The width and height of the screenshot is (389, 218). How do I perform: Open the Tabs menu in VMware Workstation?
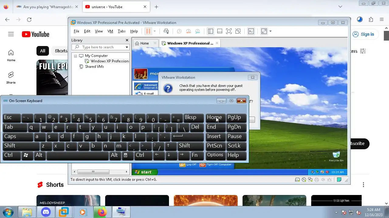[x=122, y=31]
